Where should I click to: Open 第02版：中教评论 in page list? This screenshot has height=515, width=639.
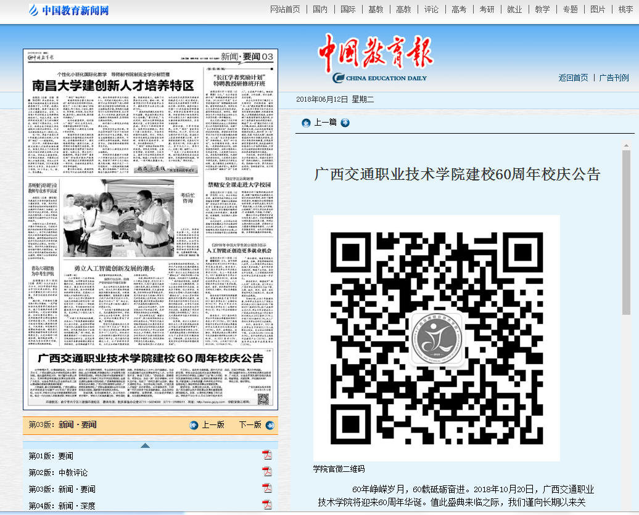click(x=58, y=472)
